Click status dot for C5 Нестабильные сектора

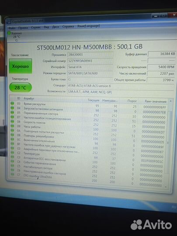[12, 166]
